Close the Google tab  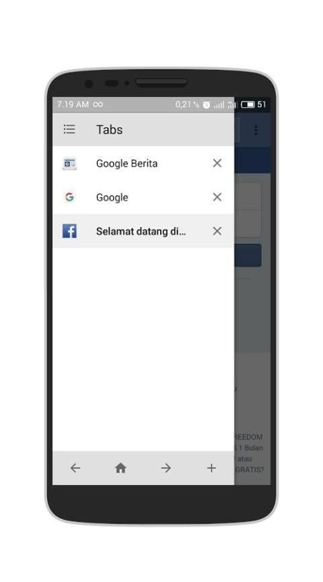(x=217, y=197)
